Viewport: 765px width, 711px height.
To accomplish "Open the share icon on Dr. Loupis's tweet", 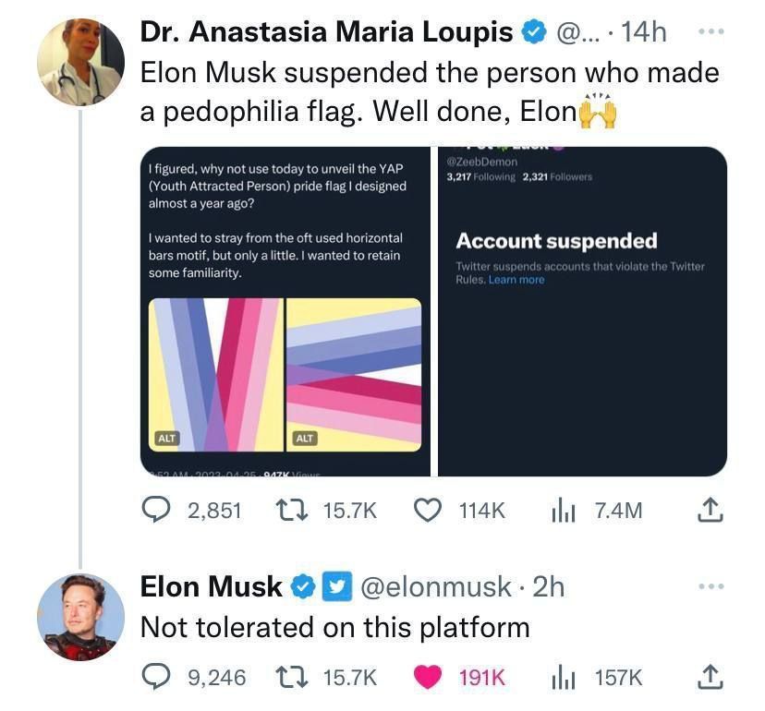I will point(710,509).
